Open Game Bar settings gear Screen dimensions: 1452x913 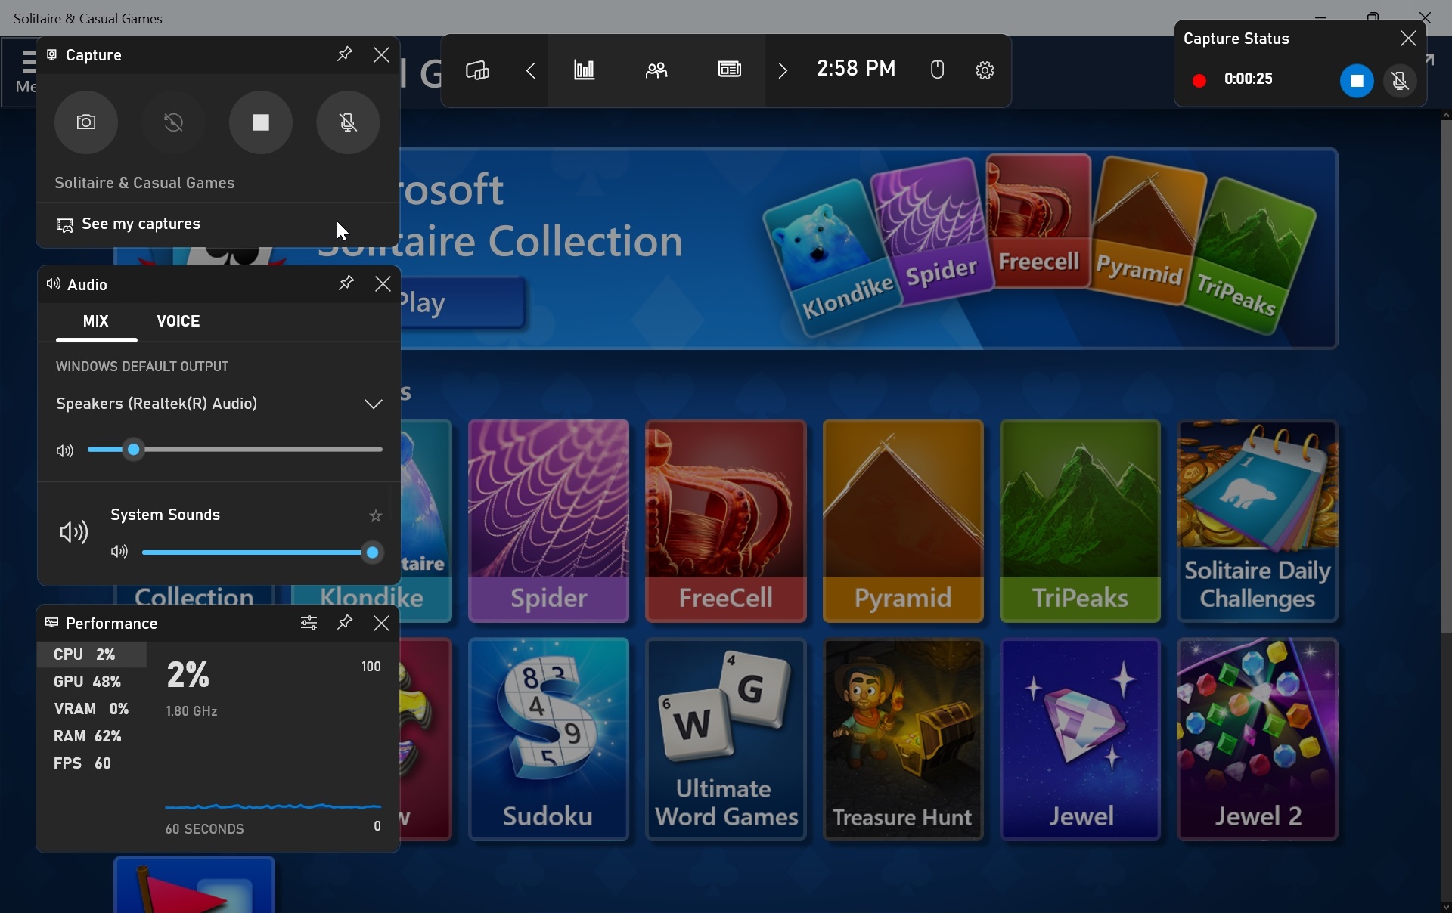[984, 70]
